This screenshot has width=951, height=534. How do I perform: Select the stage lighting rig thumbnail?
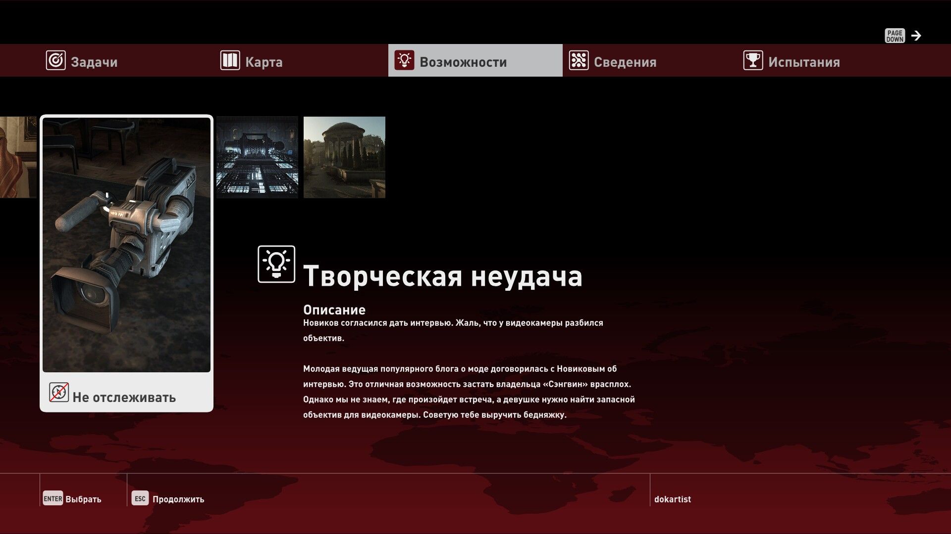[257, 157]
